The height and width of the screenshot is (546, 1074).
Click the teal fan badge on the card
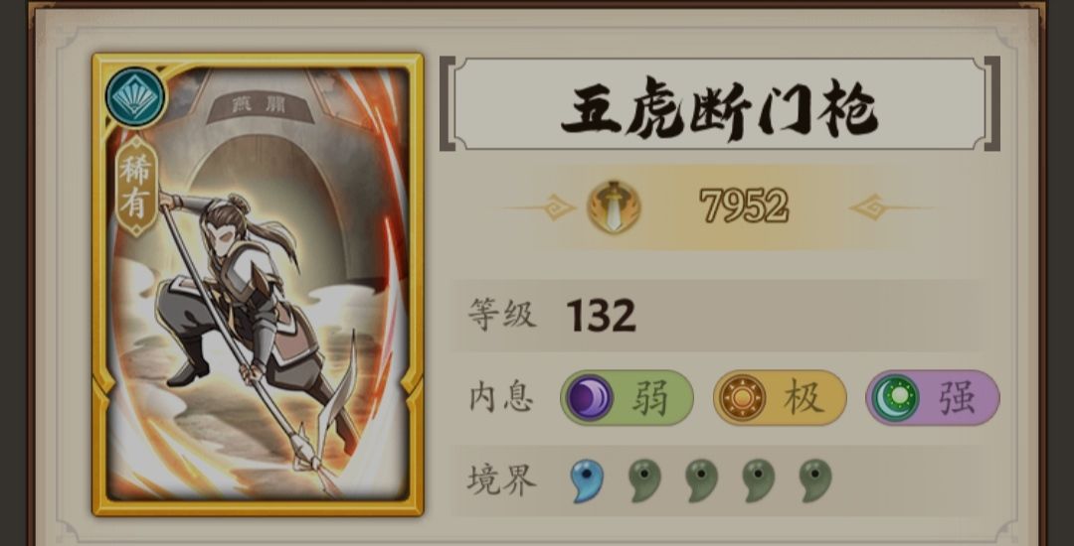pos(135,96)
